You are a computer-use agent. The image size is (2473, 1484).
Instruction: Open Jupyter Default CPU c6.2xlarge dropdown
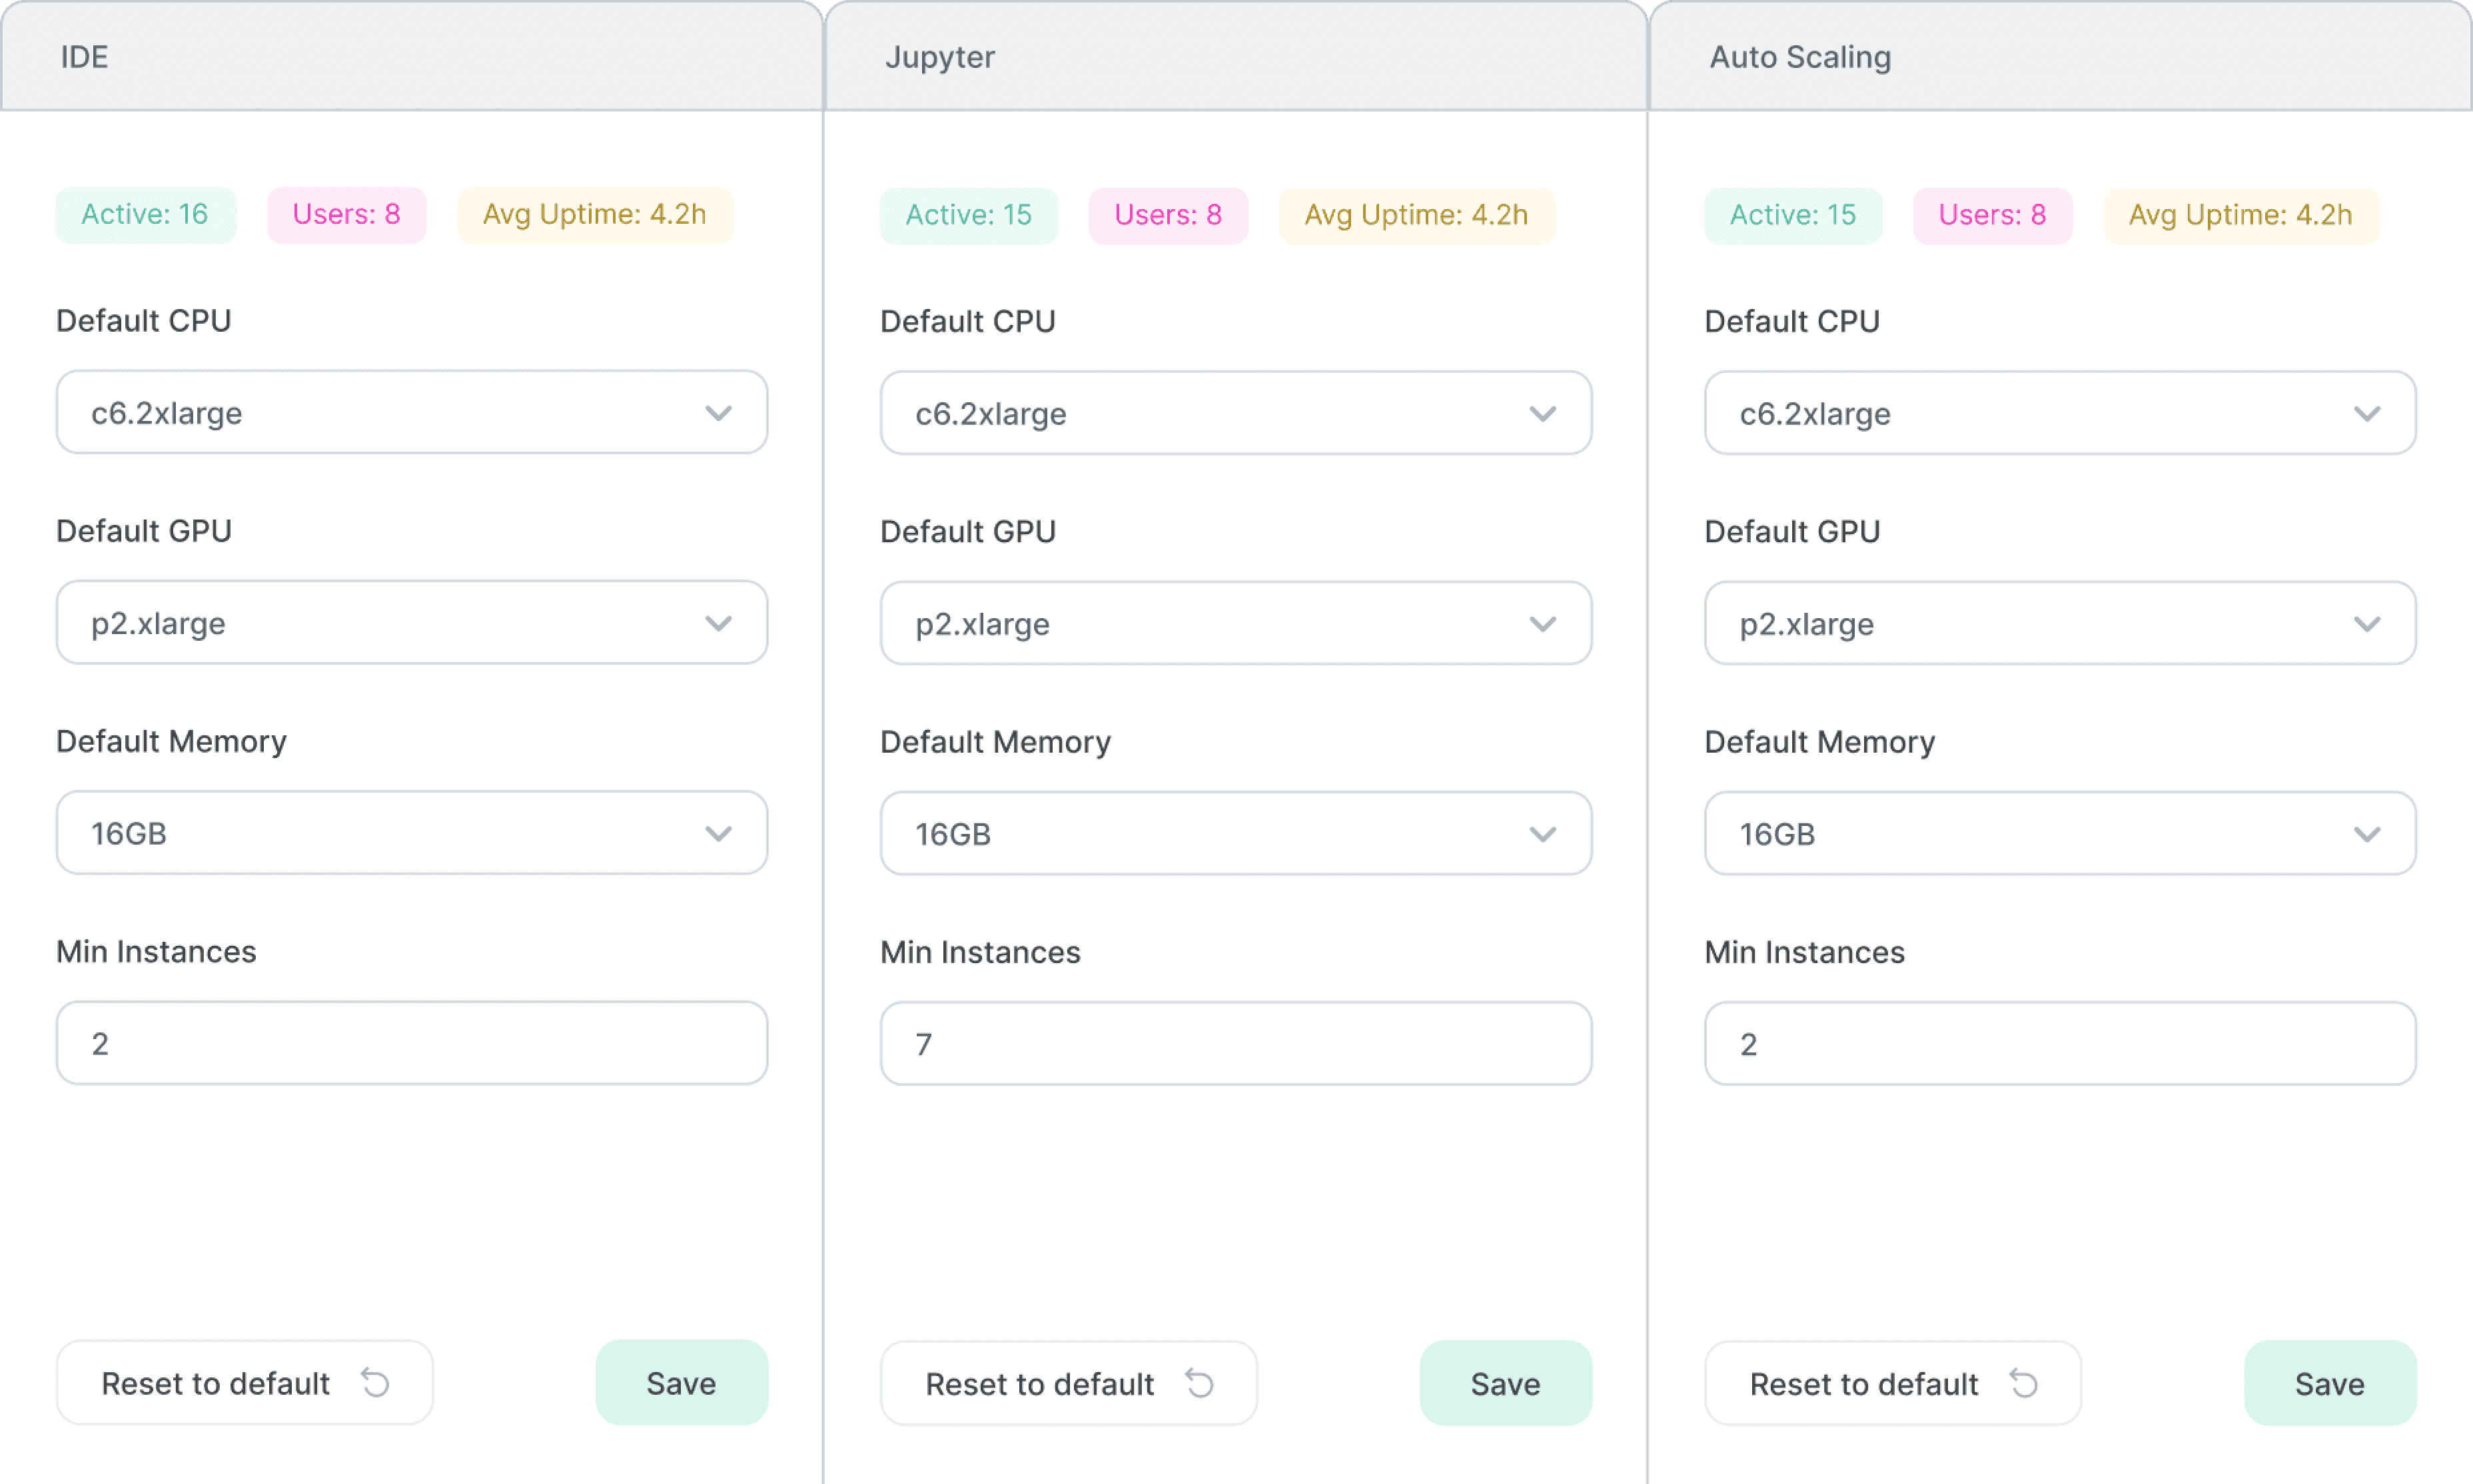[1235, 413]
